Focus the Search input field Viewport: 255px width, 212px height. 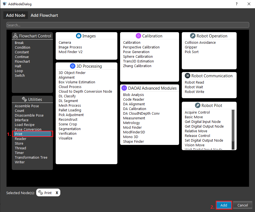point(128,25)
